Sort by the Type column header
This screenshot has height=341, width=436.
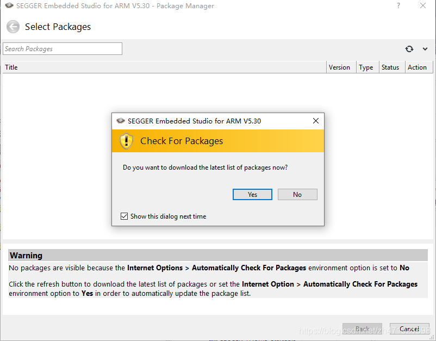pyautogui.click(x=368, y=67)
